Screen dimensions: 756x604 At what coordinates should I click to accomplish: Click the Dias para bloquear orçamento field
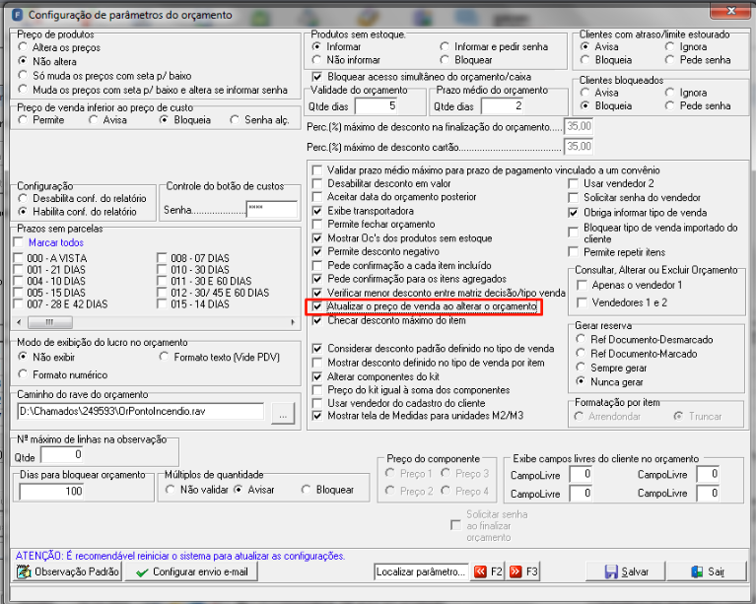[x=51, y=492]
